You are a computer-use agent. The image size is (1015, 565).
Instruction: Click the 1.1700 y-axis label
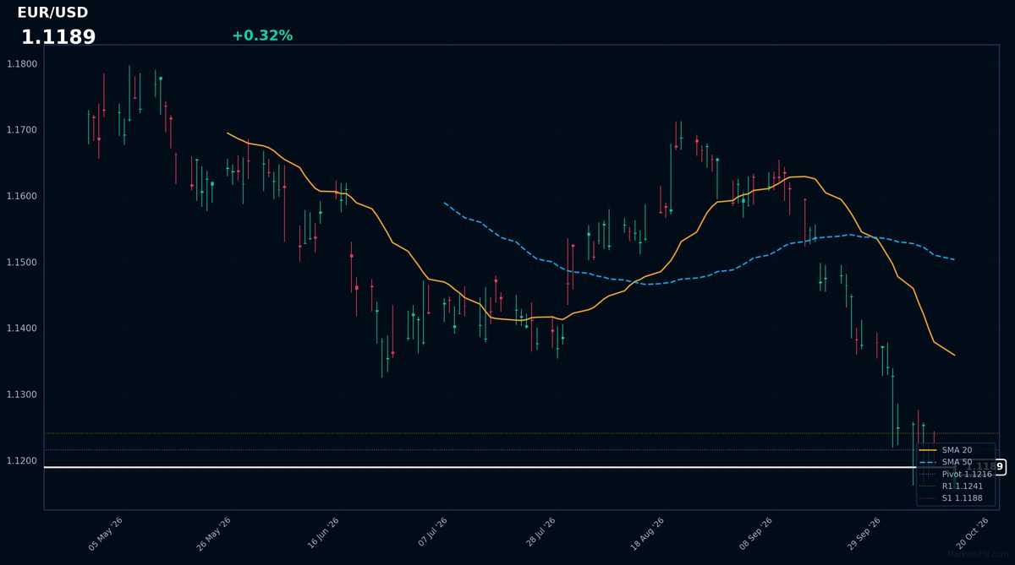point(21,130)
